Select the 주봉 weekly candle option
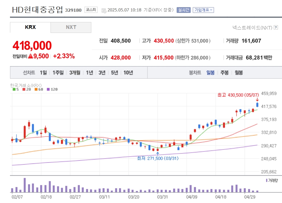 224,72
